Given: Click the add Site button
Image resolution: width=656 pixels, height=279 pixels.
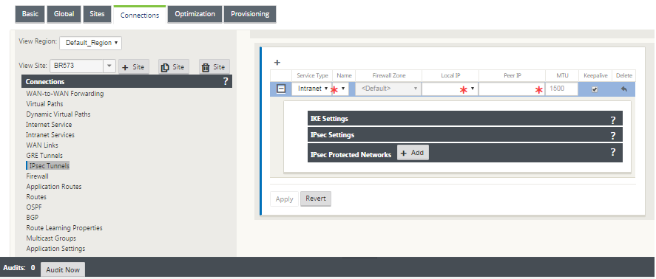Looking at the screenshot, I should point(134,67).
